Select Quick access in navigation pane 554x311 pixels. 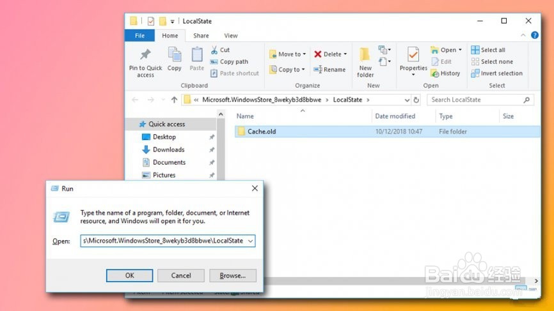166,124
